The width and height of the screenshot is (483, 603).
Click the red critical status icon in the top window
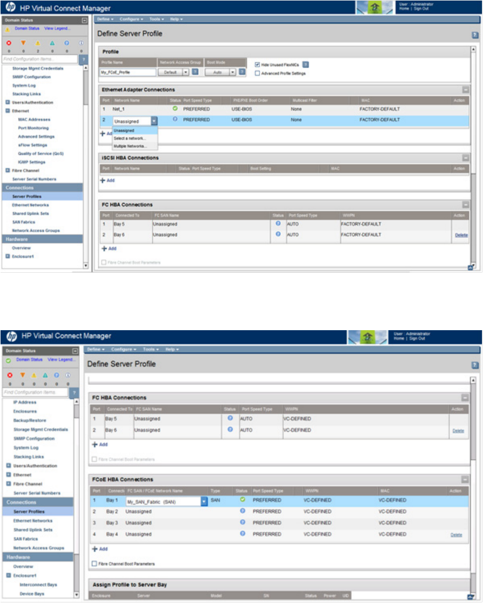coord(9,43)
